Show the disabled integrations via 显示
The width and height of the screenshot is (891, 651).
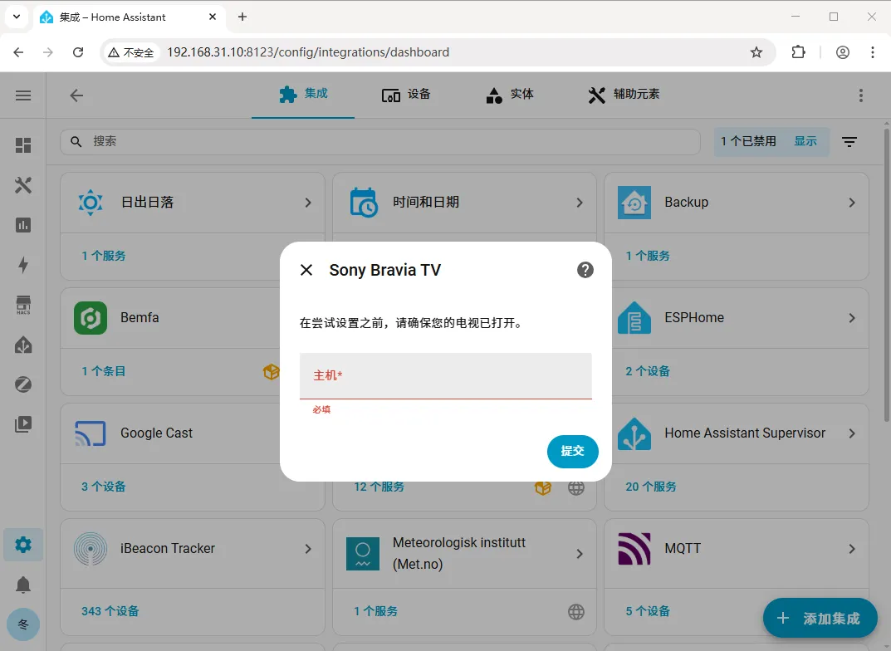[805, 141]
